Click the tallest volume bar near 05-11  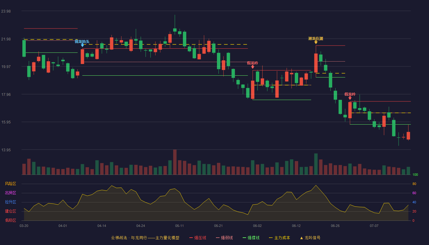(175, 162)
